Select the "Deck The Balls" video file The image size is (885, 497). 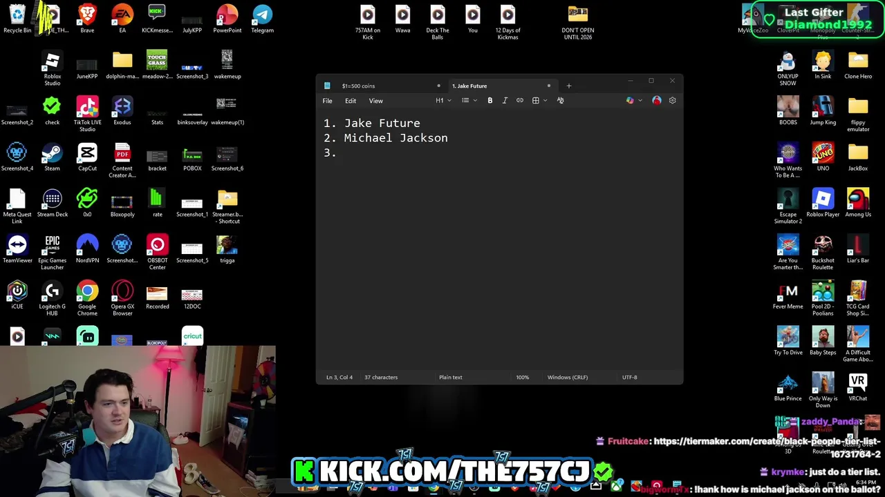point(438,23)
